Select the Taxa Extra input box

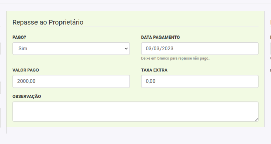199,81
